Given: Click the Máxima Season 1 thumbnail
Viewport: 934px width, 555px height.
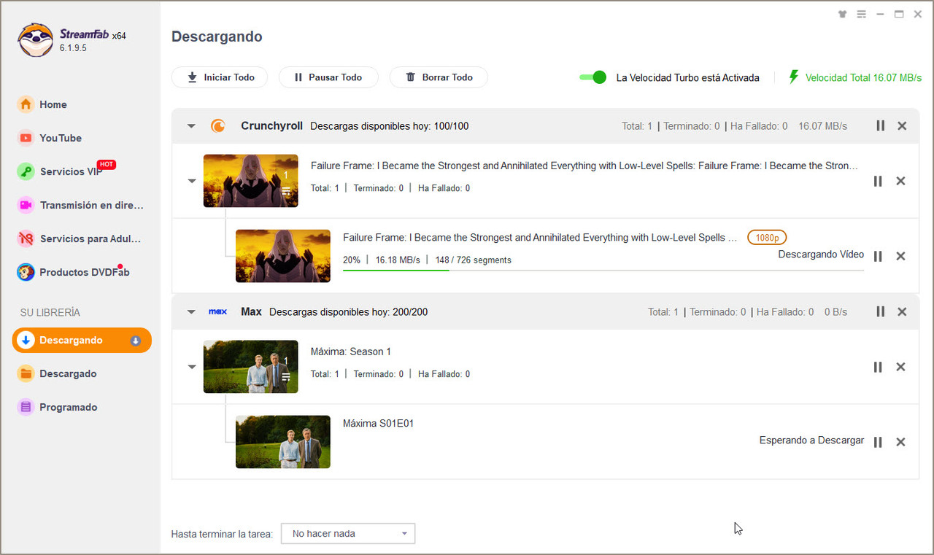Looking at the screenshot, I should (250, 367).
